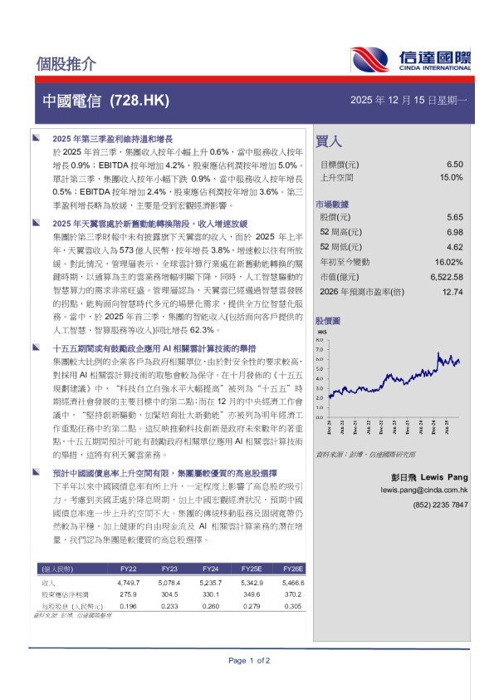Click FY23 revenue value 5,078.4
This screenshot has width=494, height=700.
169,583
